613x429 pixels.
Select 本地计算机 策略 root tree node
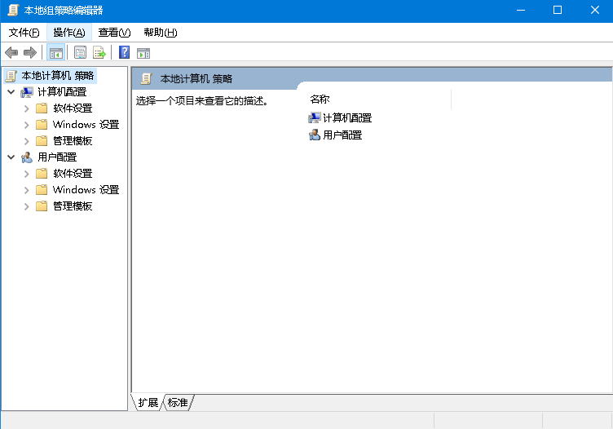point(57,76)
